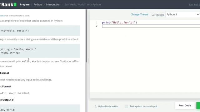
Task: Click Upload Code as File
Action: pyautogui.click(x=108, y=106)
